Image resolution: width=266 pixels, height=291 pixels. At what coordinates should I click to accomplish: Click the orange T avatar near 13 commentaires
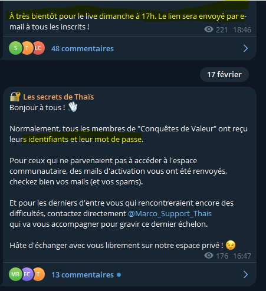[x=38, y=274]
